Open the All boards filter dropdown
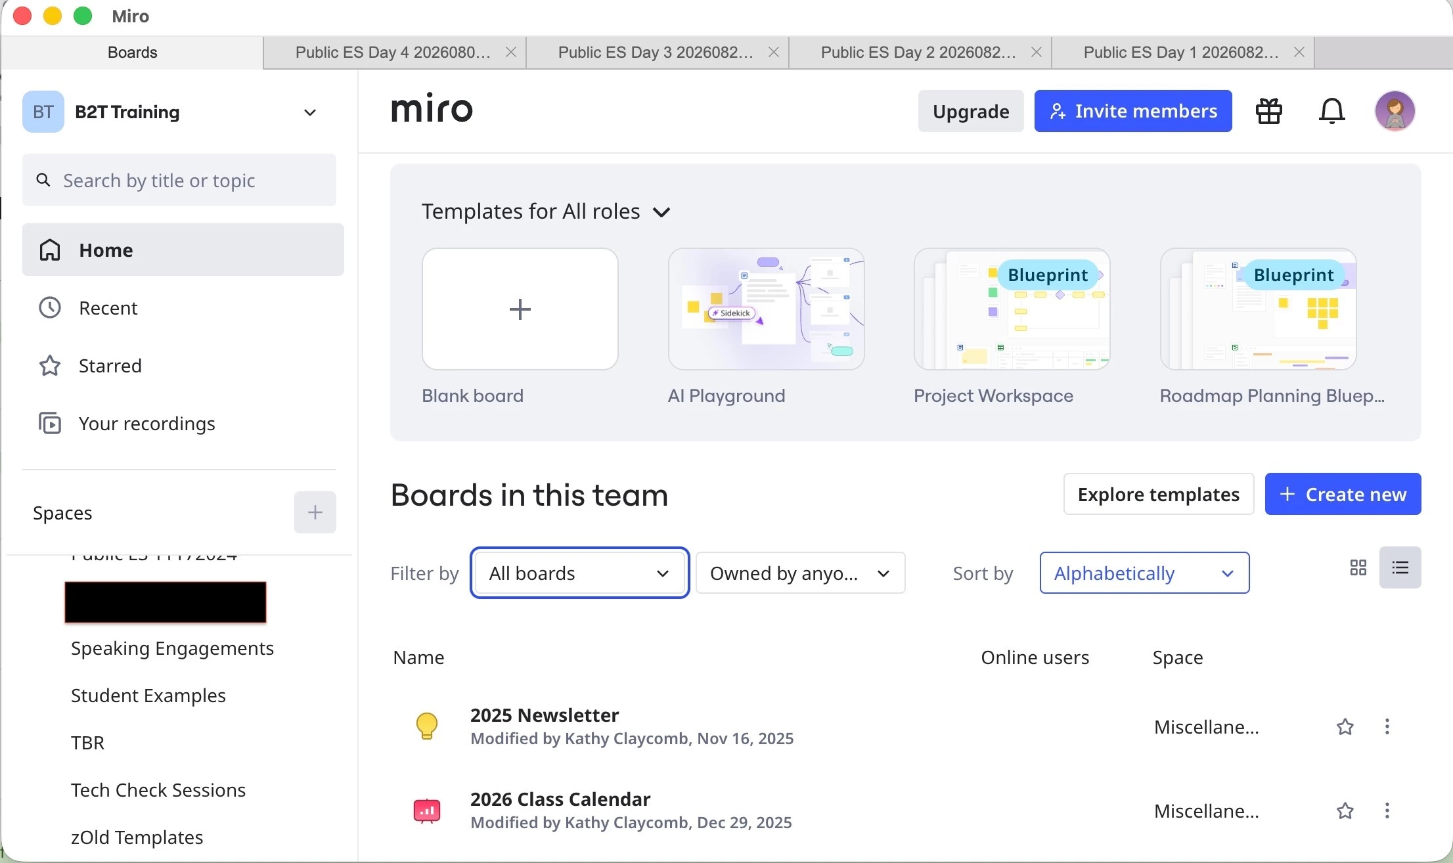 (580, 573)
